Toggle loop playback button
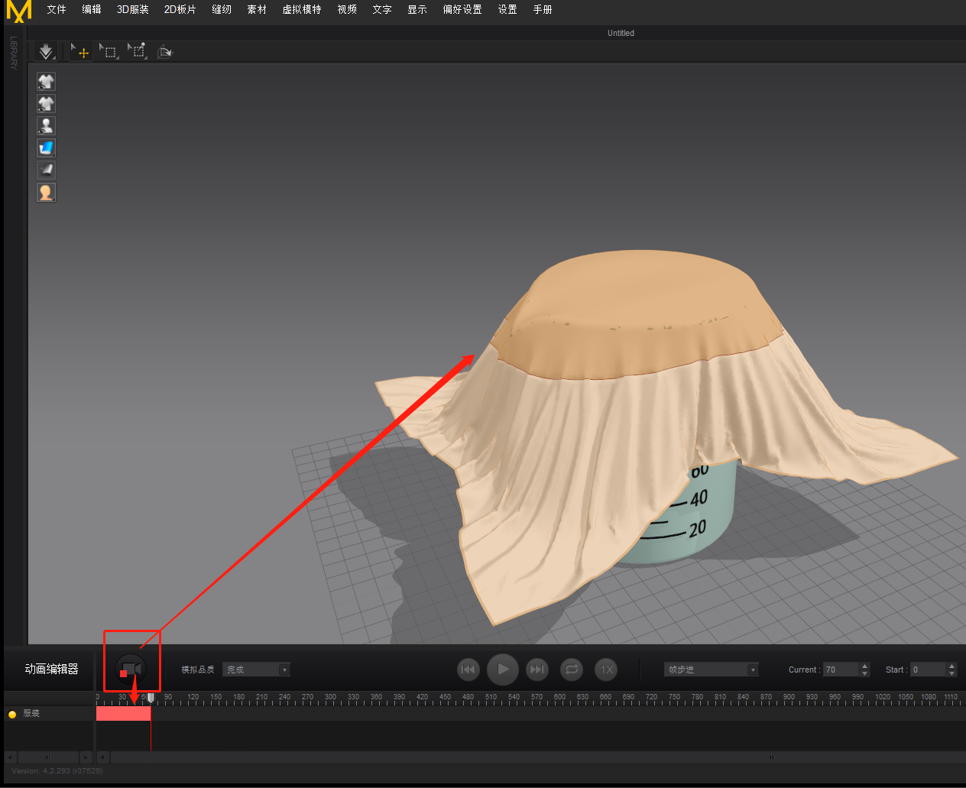 (x=572, y=670)
